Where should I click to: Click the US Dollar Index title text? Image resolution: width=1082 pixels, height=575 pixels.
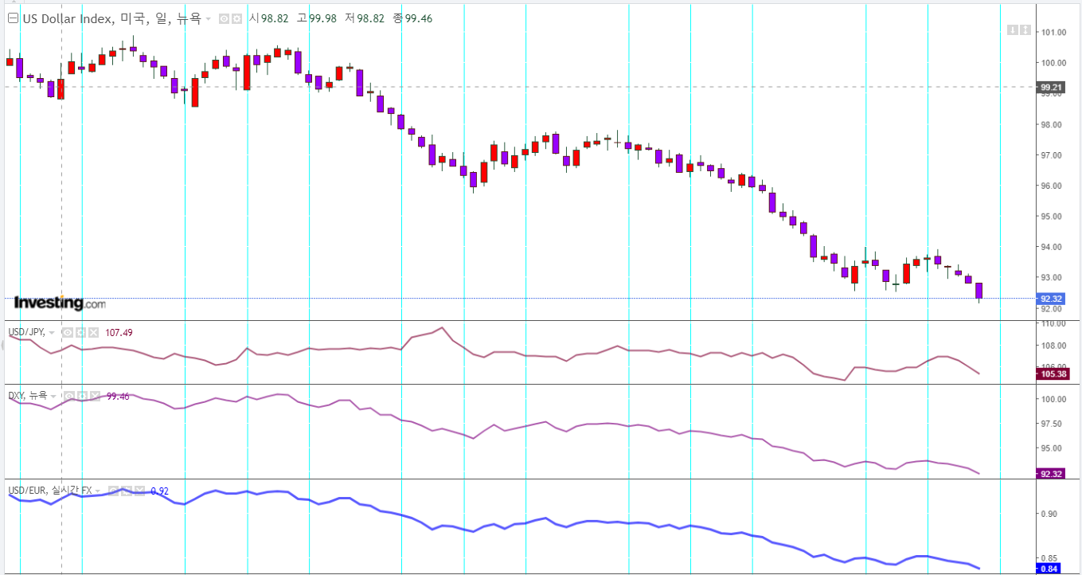111,18
